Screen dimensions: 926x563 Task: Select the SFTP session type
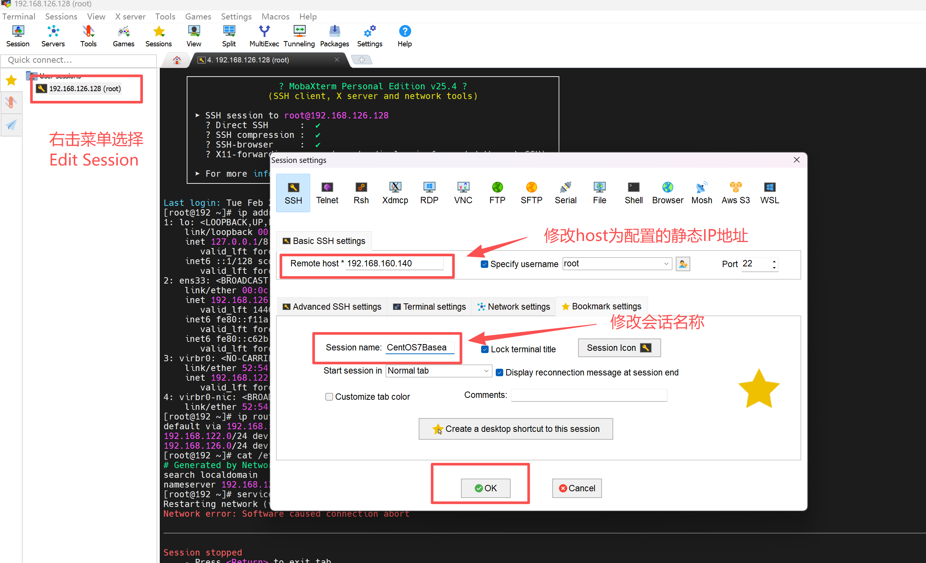click(x=531, y=193)
